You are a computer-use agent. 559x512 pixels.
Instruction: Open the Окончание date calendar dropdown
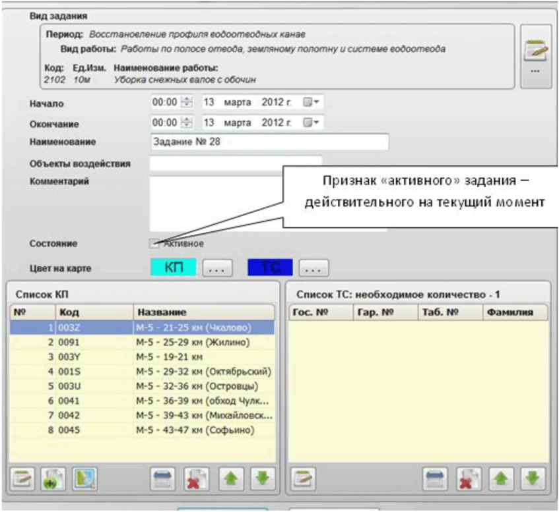tap(311, 123)
